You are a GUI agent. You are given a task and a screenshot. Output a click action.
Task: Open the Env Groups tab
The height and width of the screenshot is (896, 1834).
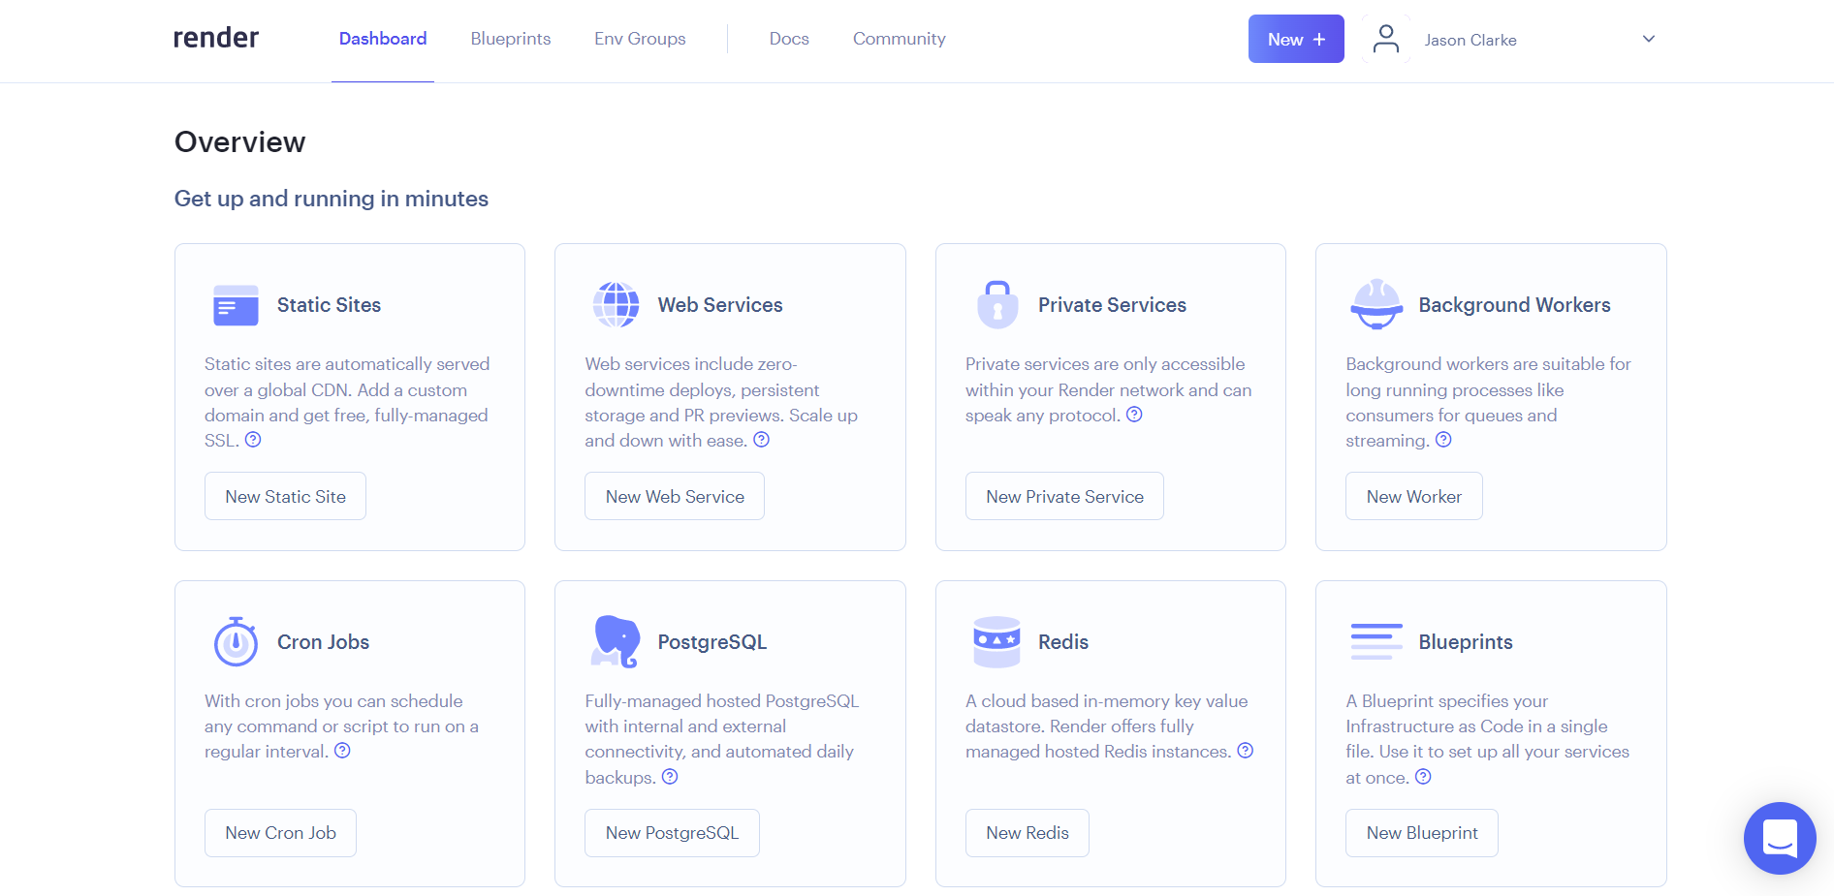pos(640,39)
